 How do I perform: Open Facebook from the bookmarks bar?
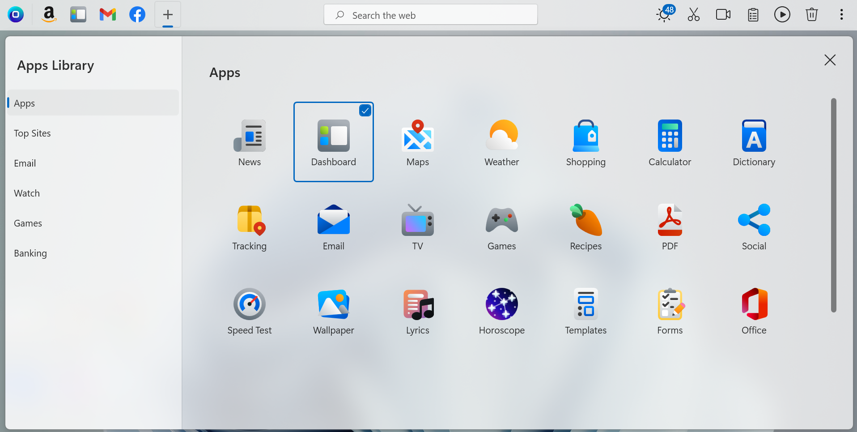point(137,14)
